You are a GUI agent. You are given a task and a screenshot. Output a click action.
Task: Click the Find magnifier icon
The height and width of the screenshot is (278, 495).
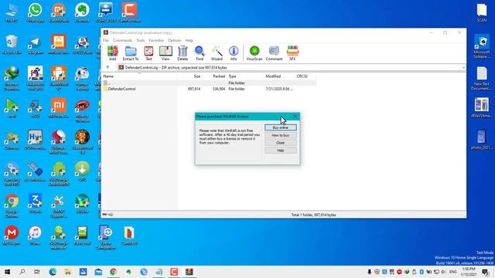[200, 53]
